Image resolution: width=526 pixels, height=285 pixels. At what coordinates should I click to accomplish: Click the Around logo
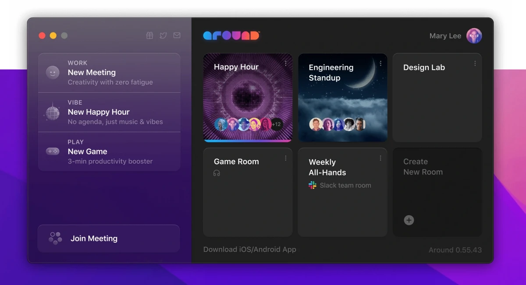click(231, 35)
